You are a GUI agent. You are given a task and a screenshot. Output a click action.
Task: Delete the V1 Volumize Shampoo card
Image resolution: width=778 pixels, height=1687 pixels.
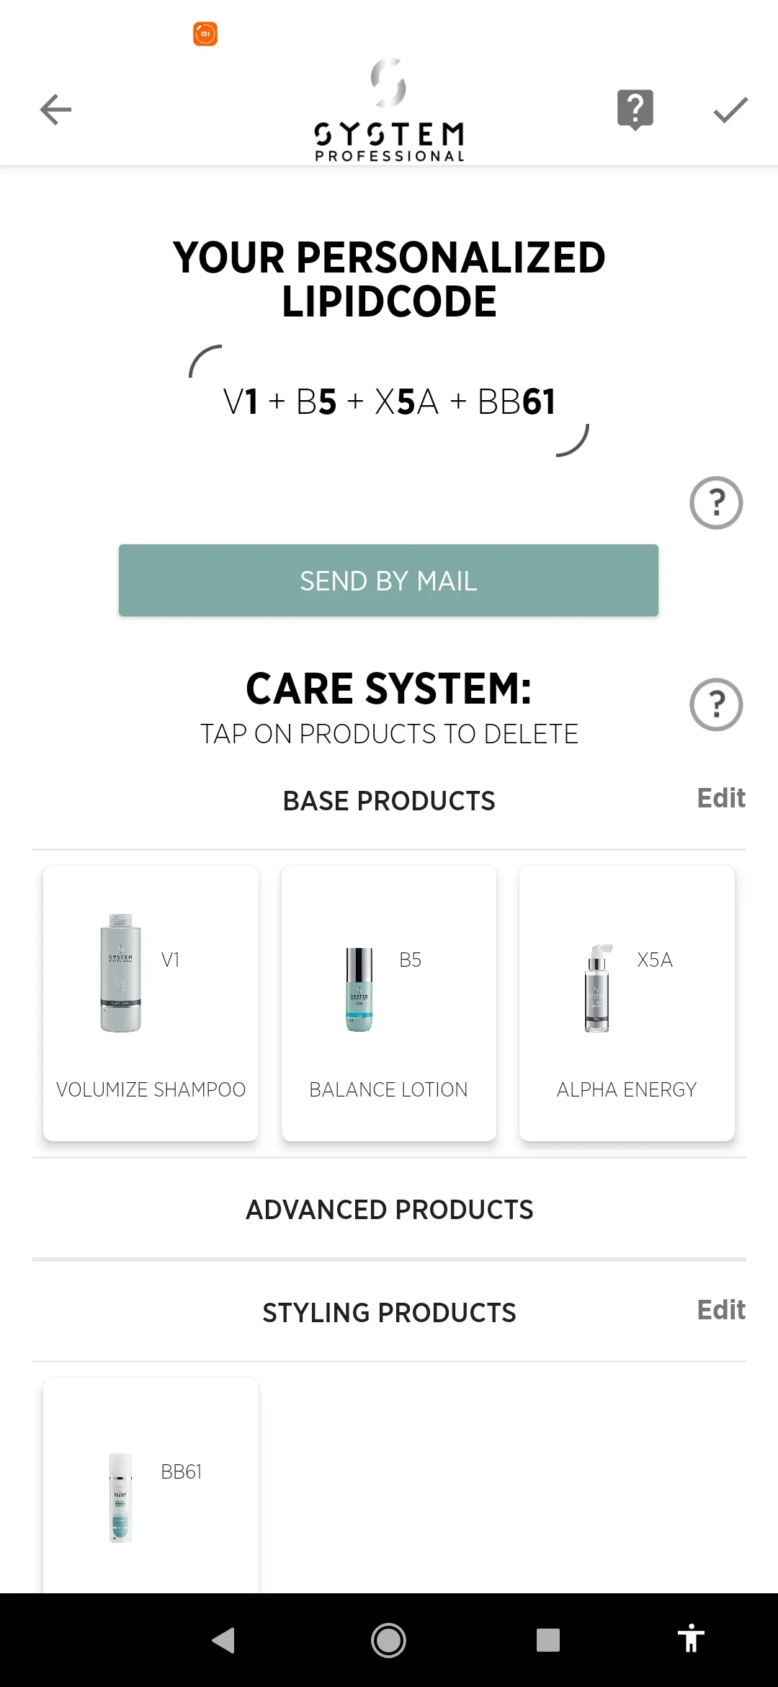point(151,1004)
